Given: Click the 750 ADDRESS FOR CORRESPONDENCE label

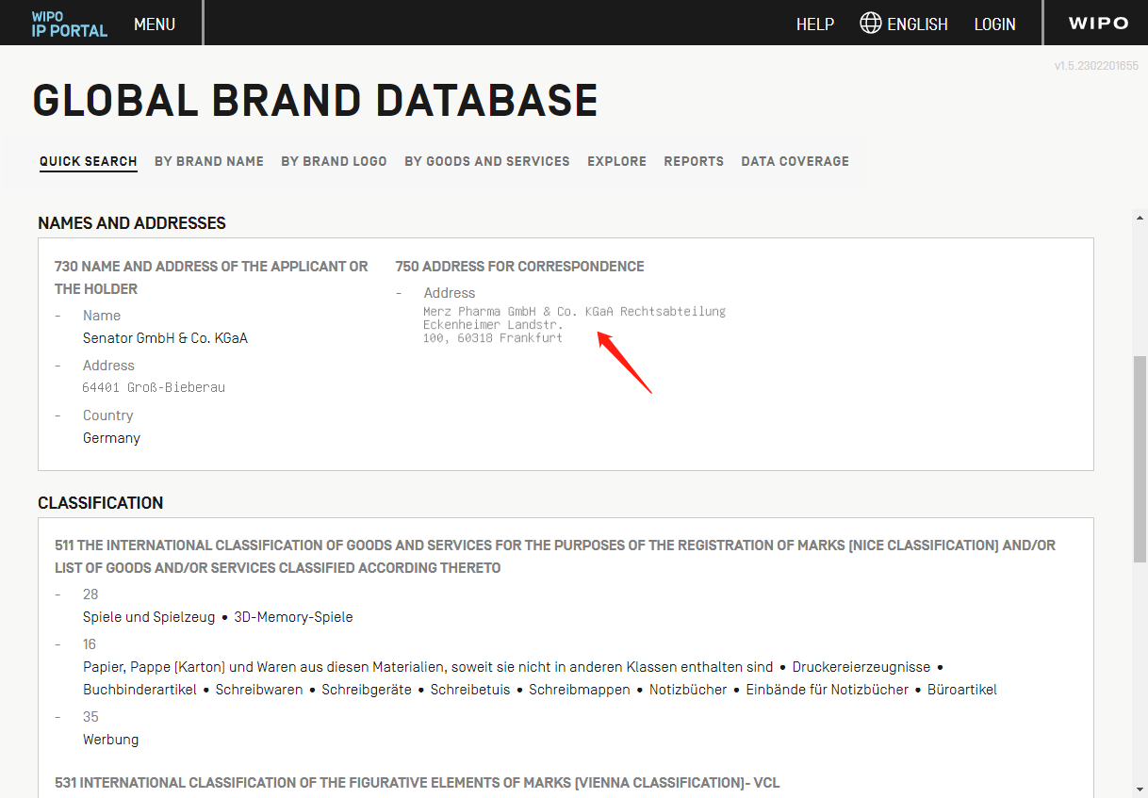Looking at the screenshot, I should [x=520, y=267].
